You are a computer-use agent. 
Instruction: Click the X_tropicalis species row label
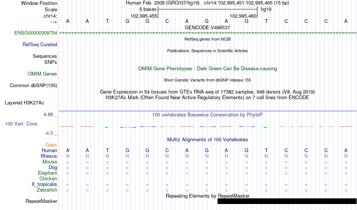pos(44,184)
